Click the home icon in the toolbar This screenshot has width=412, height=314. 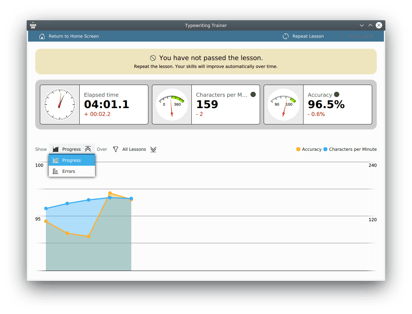point(42,36)
